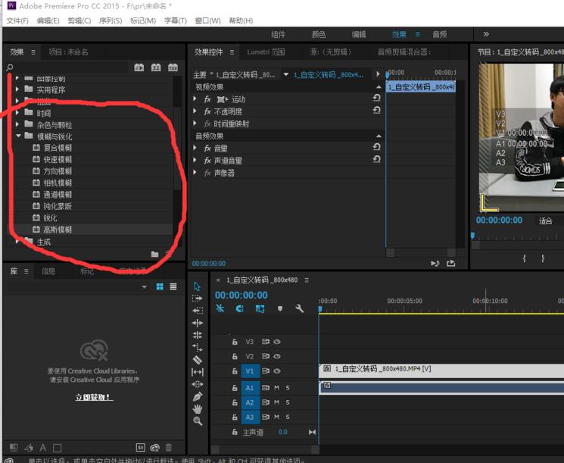The image size is (564, 463).
Task: Expand 音量 audio effect properties
Action: click(x=195, y=148)
